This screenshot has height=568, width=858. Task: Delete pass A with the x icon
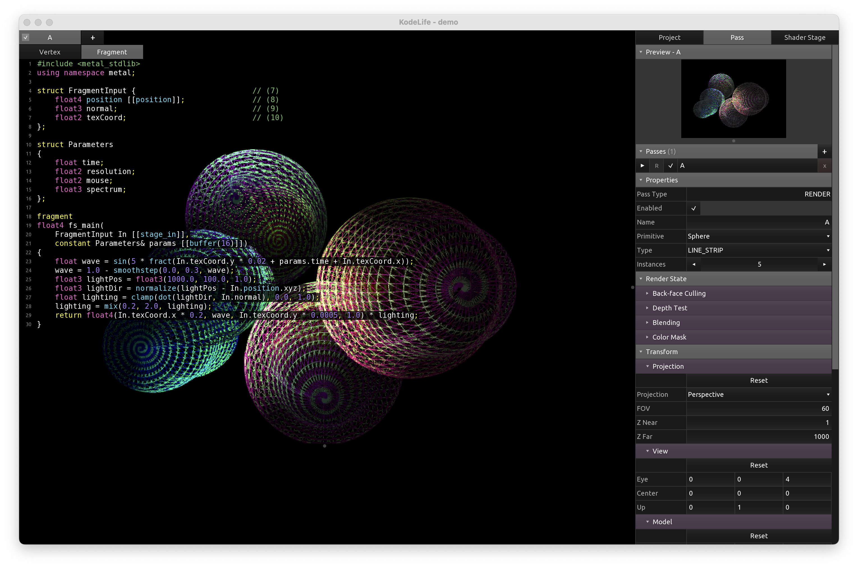(825, 166)
